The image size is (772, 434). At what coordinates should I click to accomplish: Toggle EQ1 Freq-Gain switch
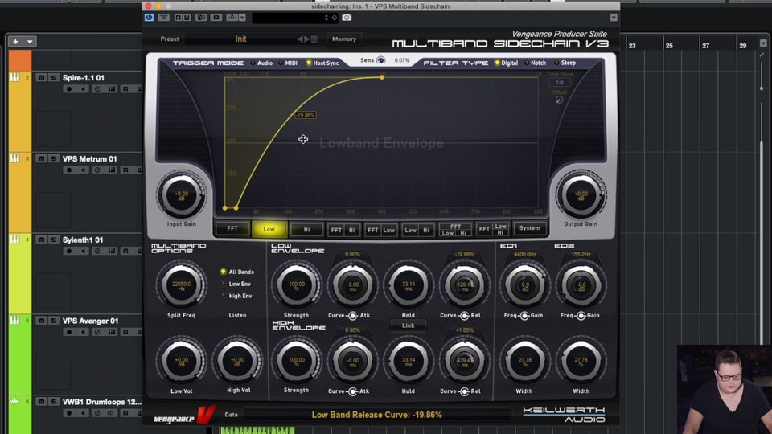[x=524, y=315]
